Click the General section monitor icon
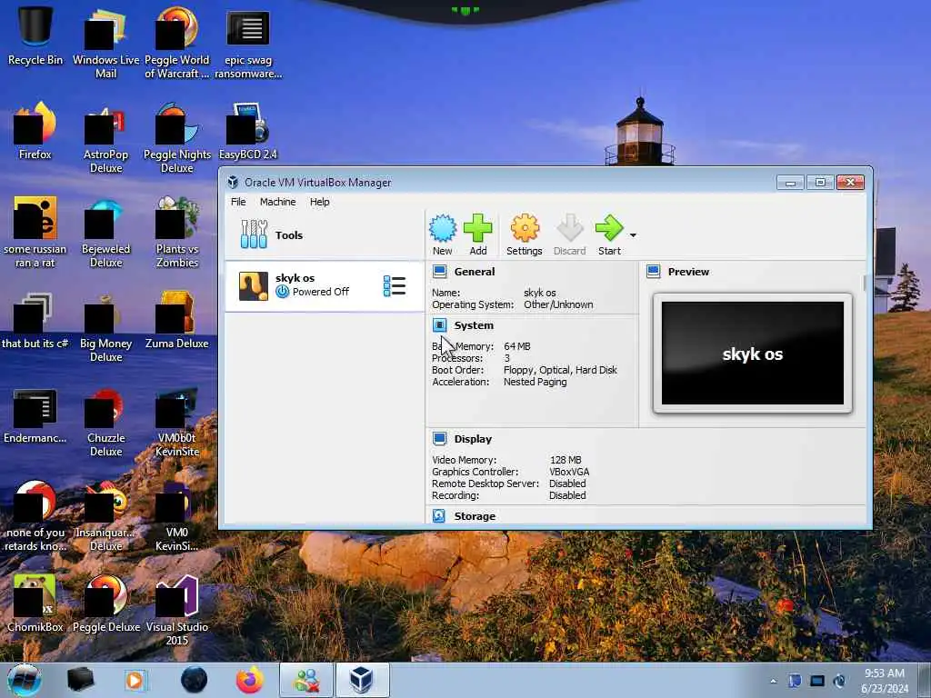Image resolution: width=931 pixels, height=698 pixels. 439,272
